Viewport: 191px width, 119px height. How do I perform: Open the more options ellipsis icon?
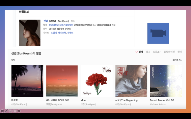point(15,111)
